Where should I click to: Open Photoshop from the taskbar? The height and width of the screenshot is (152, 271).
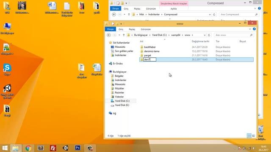(x=78, y=148)
